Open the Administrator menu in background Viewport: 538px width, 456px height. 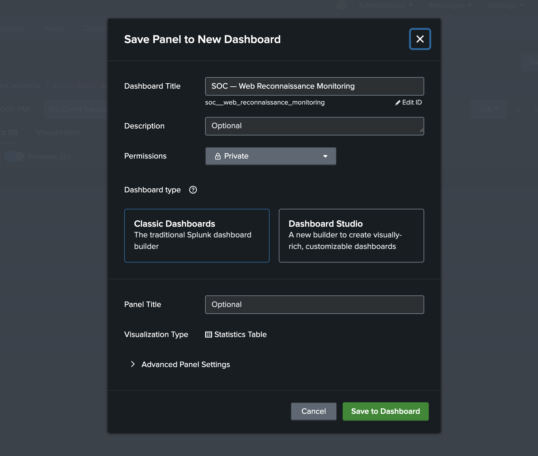pyautogui.click(x=385, y=5)
